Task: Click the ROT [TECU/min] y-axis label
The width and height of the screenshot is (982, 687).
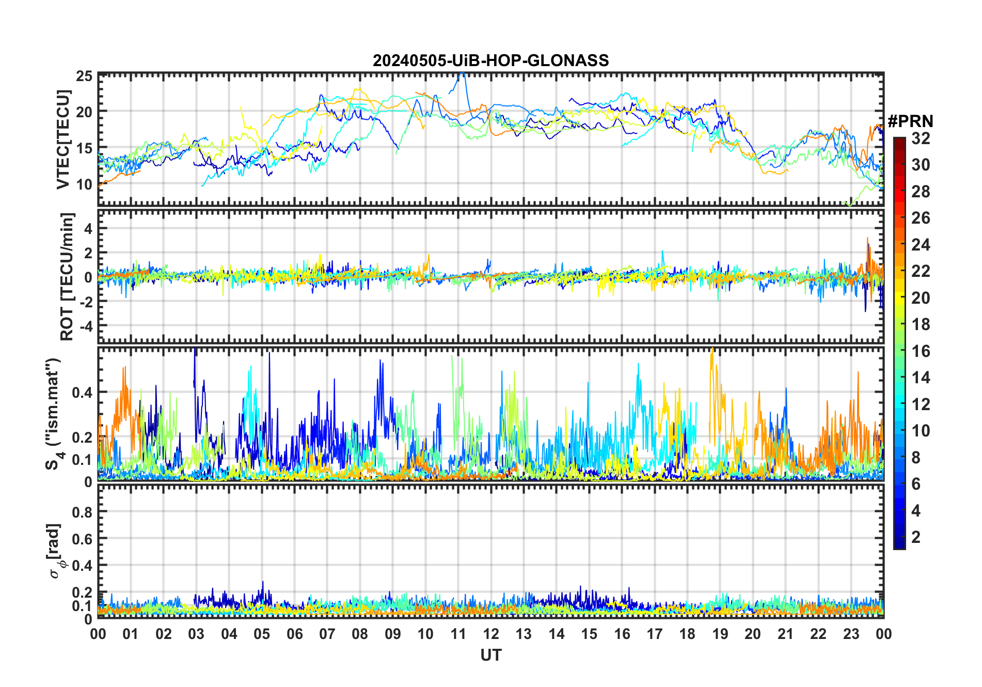Action: [67, 276]
